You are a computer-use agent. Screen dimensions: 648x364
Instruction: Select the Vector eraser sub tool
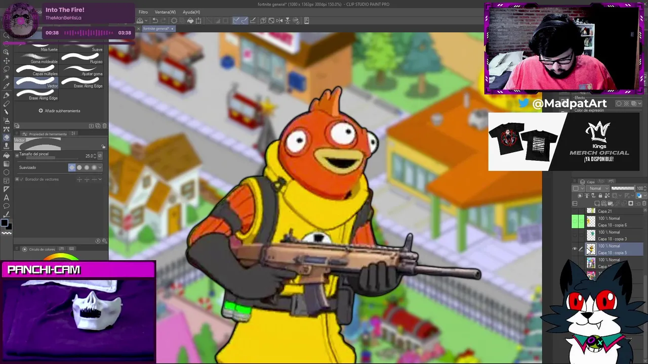coord(36,83)
